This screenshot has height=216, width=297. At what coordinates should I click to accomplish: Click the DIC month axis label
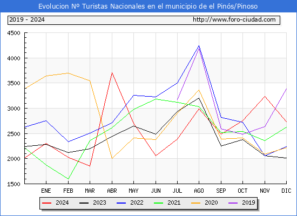pos(286,191)
